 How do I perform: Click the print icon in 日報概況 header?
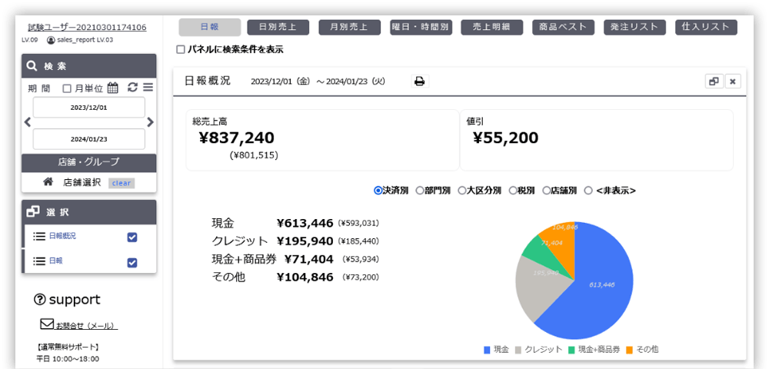[x=419, y=81]
